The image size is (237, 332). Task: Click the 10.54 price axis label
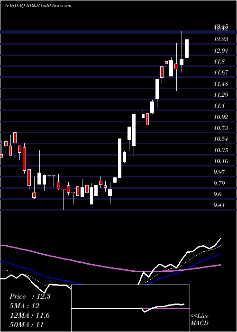(221, 139)
